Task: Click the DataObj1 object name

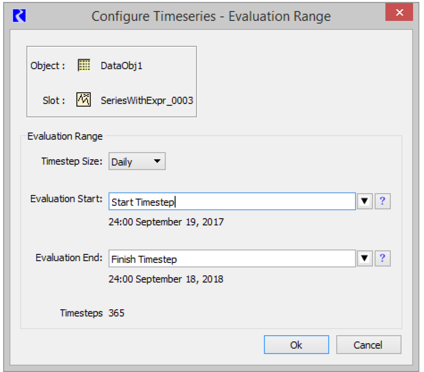Action: (121, 66)
